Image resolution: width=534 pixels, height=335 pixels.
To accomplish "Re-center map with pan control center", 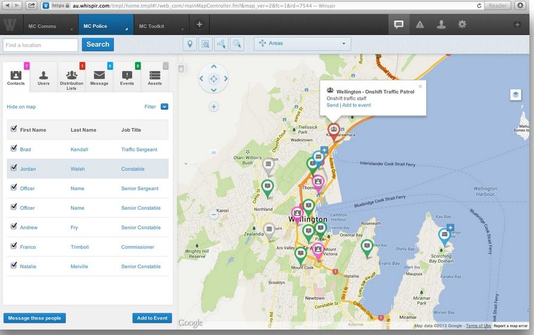I will [x=213, y=79].
